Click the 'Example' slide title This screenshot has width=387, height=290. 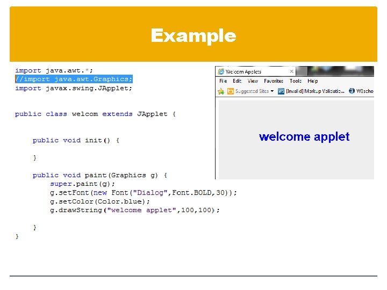click(x=193, y=37)
